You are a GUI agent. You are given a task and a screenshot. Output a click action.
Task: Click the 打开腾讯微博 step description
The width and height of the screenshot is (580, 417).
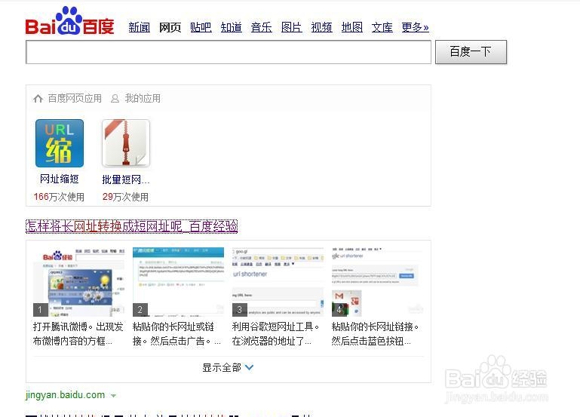pyautogui.click(x=78, y=334)
